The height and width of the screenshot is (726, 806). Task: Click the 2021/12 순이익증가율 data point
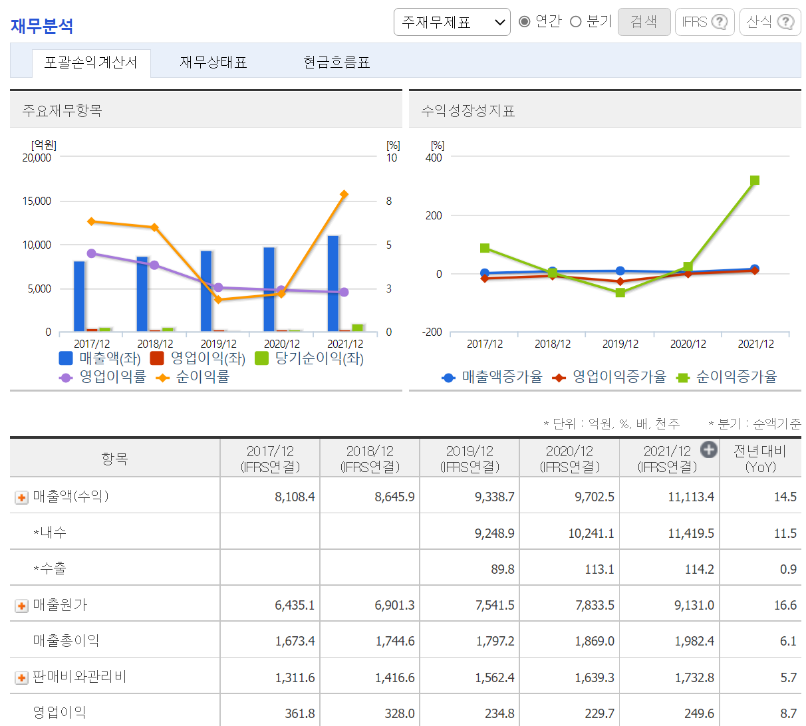pyautogui.click(x=755, y=180)
